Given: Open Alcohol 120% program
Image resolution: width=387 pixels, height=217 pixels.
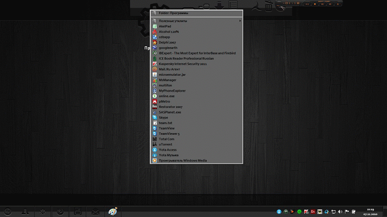Looking at the screenshot, I should 169,32.
